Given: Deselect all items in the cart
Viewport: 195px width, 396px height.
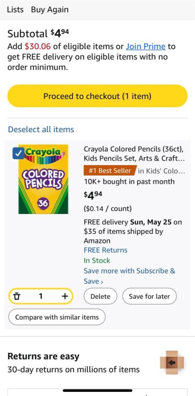Looking at the screenshot, I should coord(41,129).
